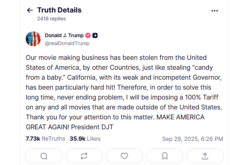Click the Truth Details page heading
Screen dimensions: 233x165
[x=59, y=10]
